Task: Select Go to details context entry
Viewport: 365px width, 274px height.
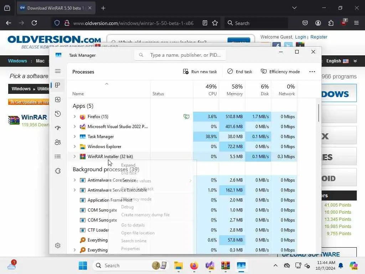Action: [133, 225]
